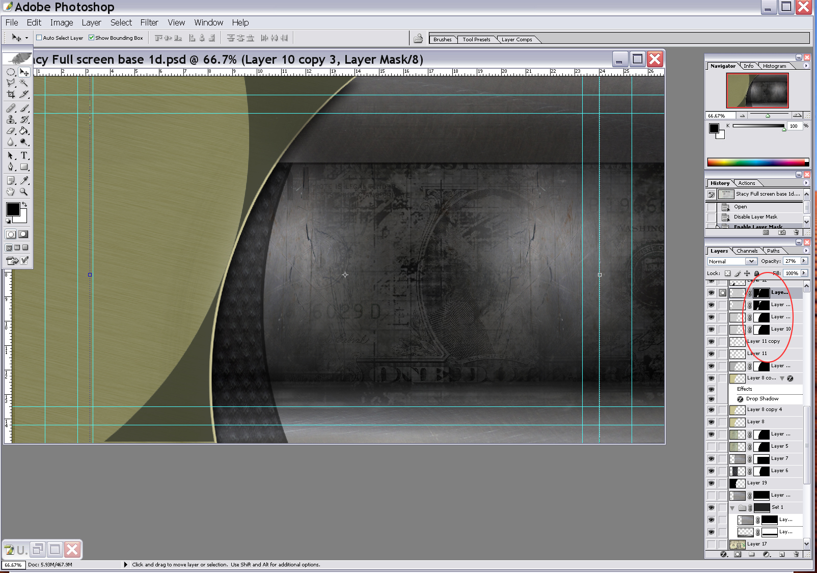Hide Layer 11 copy using eye icon
Screen dimensions: 817x573
pos(711,341)
